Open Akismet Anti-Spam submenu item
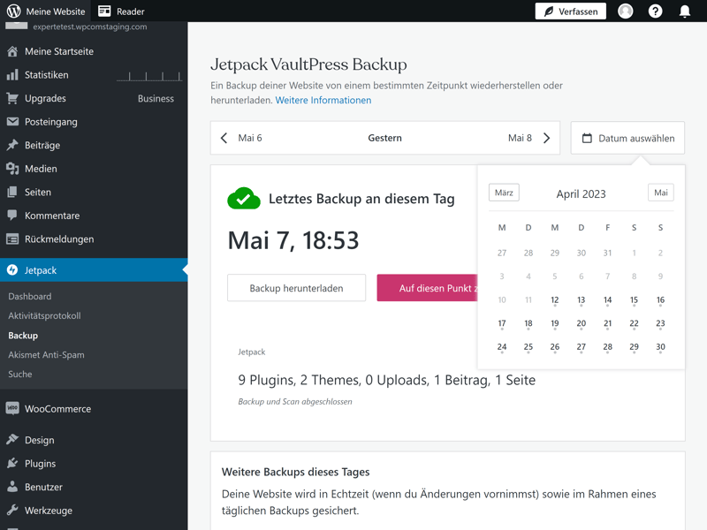The width and height of the screenshot is (707, 530). tap(46, 354)
